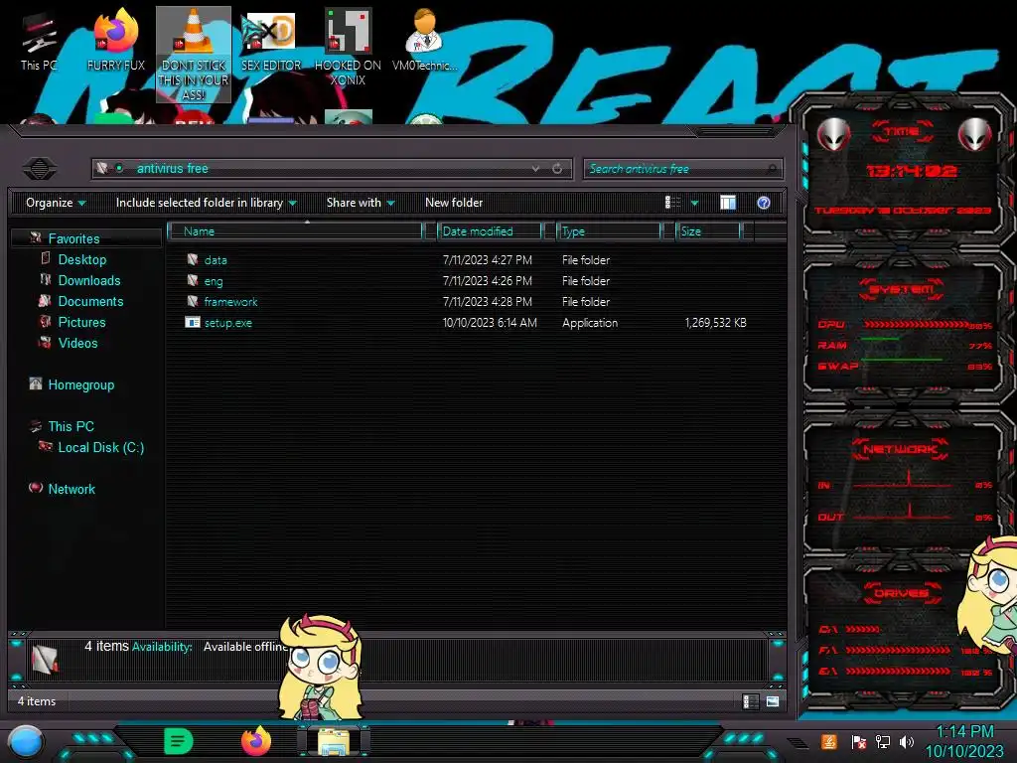
Task: Click the File Explorer taskbar button
Action: tap(334, 742)
